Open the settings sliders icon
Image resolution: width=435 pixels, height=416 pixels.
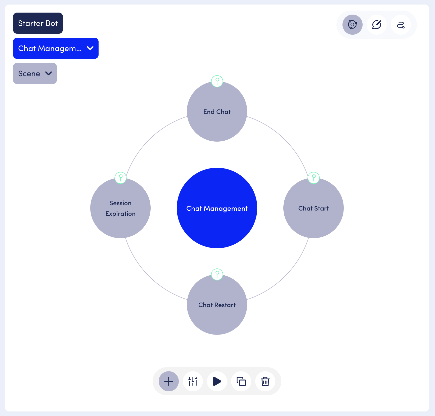pos(193,381)
